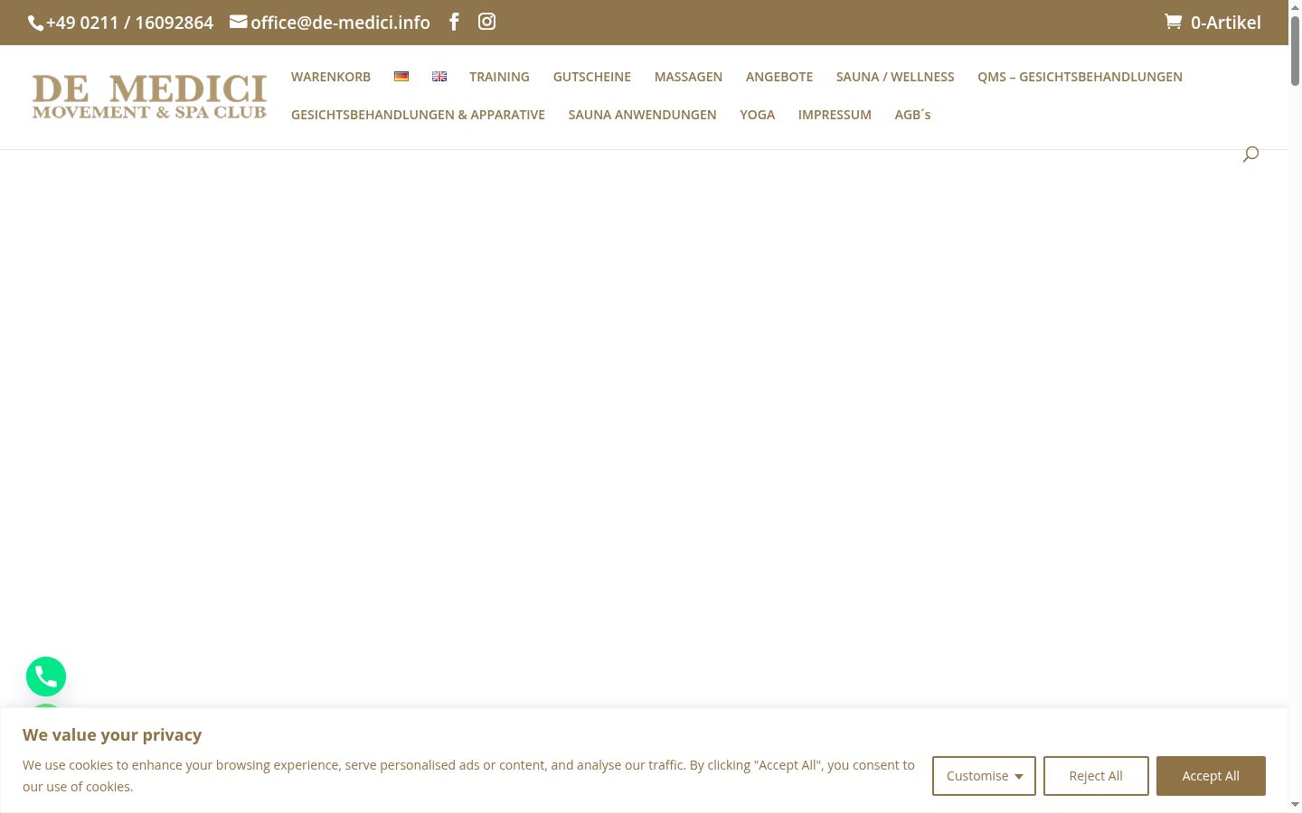Viewport: 1302px width, 813px height.
Task: Open the WARENKORB menu item
Action: (331, 77)
